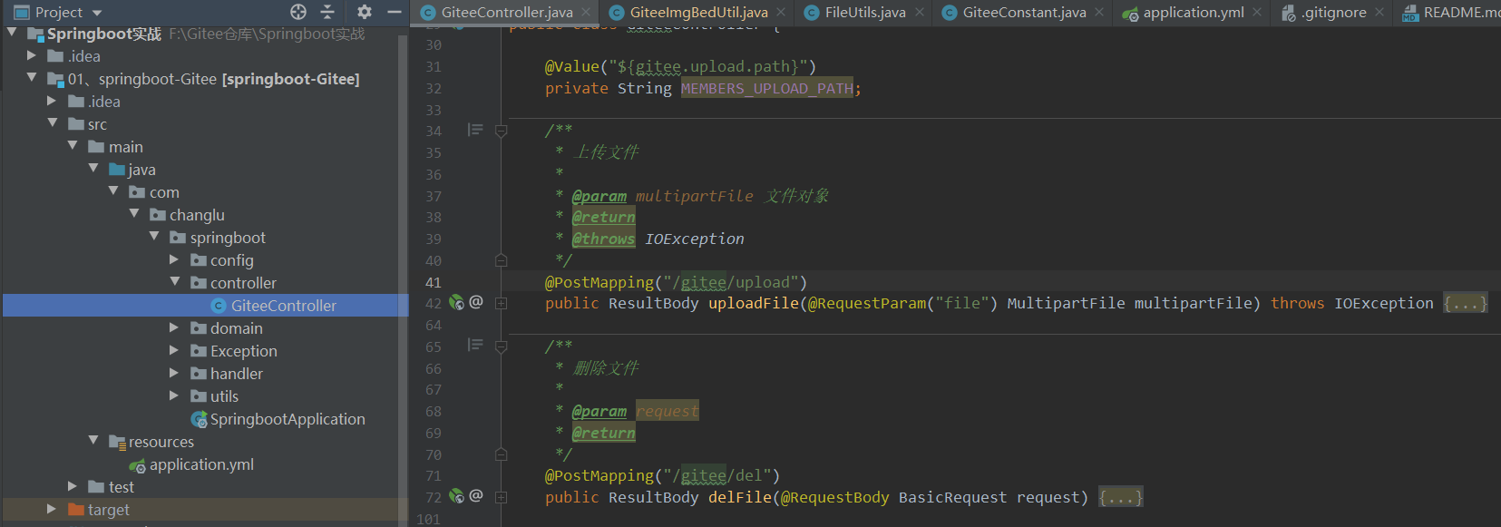This screenshot has height=527, width=1501.
Task: Expand the top-level .idea folder
Action: [x=32, y=55]
